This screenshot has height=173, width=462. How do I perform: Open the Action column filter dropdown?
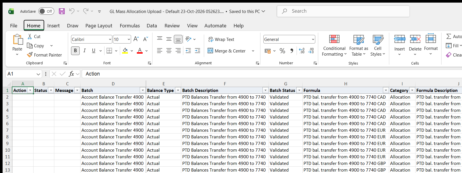click(30, 91)
